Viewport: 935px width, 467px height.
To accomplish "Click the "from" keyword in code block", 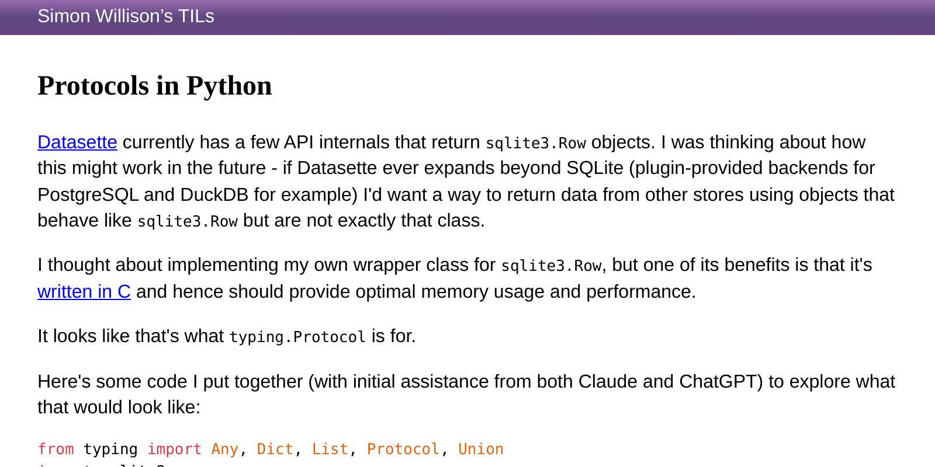I will coord(56,449).
